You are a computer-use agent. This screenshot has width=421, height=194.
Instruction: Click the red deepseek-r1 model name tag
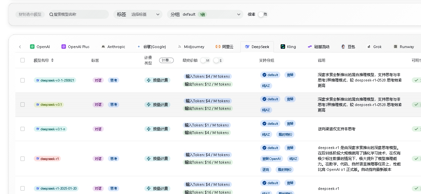(47, 159)
